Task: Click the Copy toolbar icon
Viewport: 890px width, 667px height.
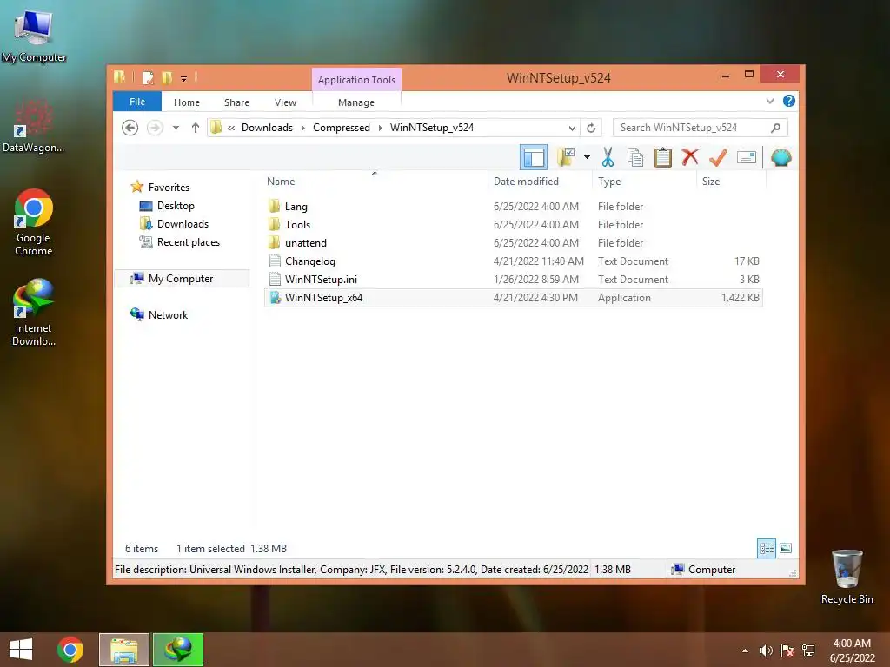Action: (635, 157)
